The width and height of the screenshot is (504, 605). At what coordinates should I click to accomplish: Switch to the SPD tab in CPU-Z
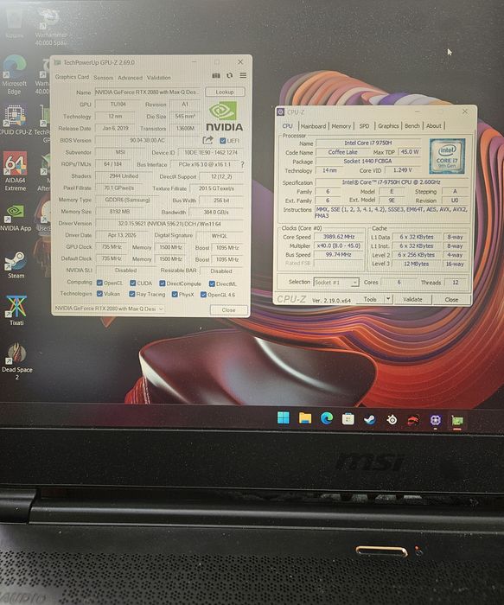[x=364, y=126]
